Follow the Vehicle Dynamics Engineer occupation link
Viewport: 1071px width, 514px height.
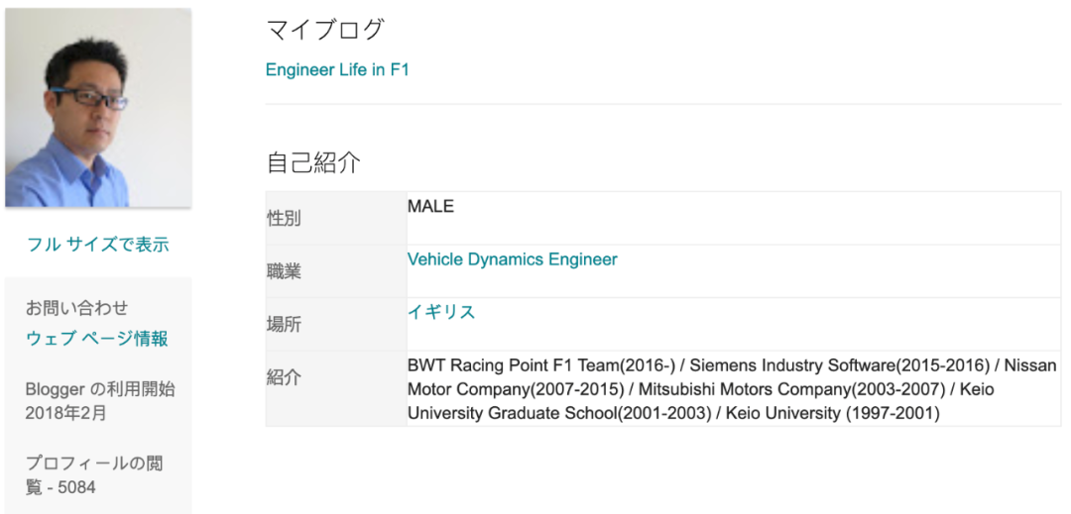(512, 259)
